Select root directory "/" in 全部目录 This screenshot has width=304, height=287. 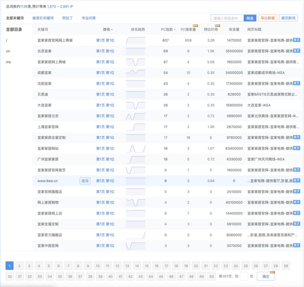[7, 41]
